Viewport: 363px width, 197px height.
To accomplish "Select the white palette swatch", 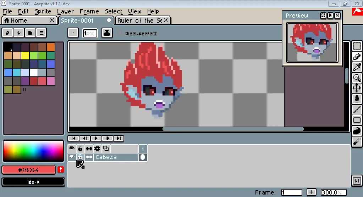I will coord(34,73).
